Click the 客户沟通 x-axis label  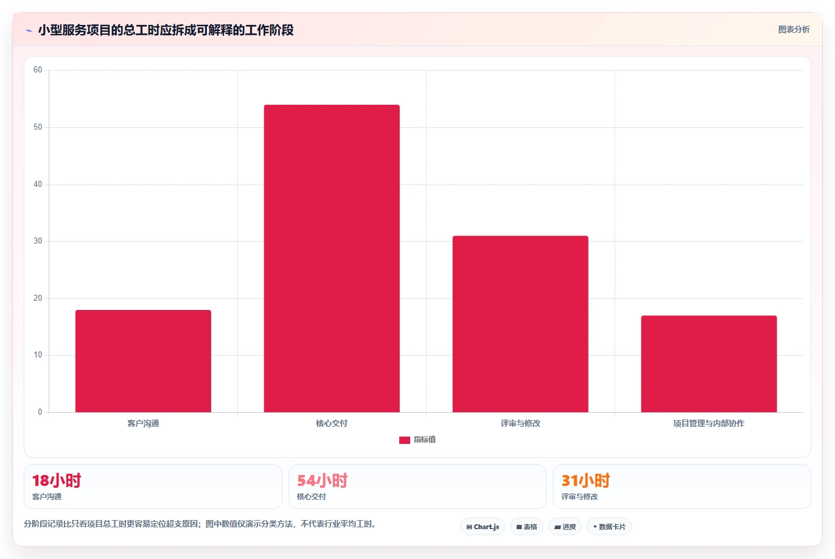pos(143,423)
